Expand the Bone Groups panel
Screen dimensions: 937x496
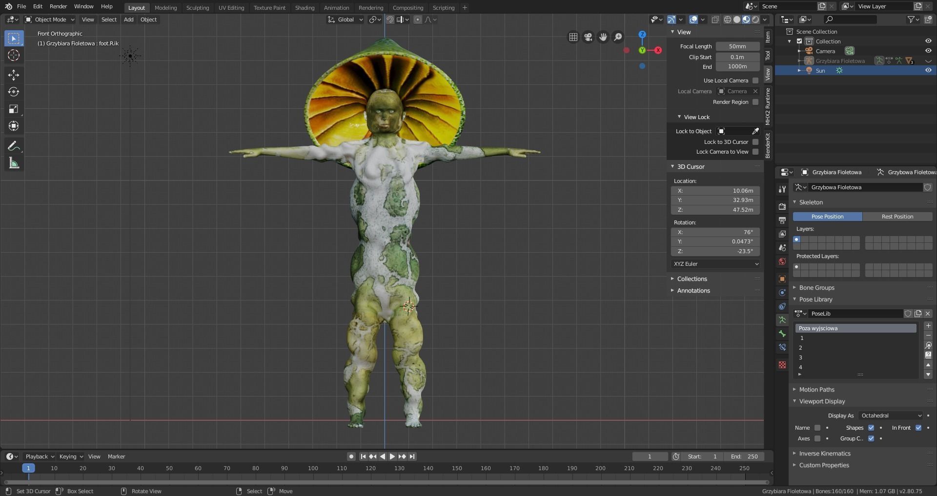tap(816, 288)
